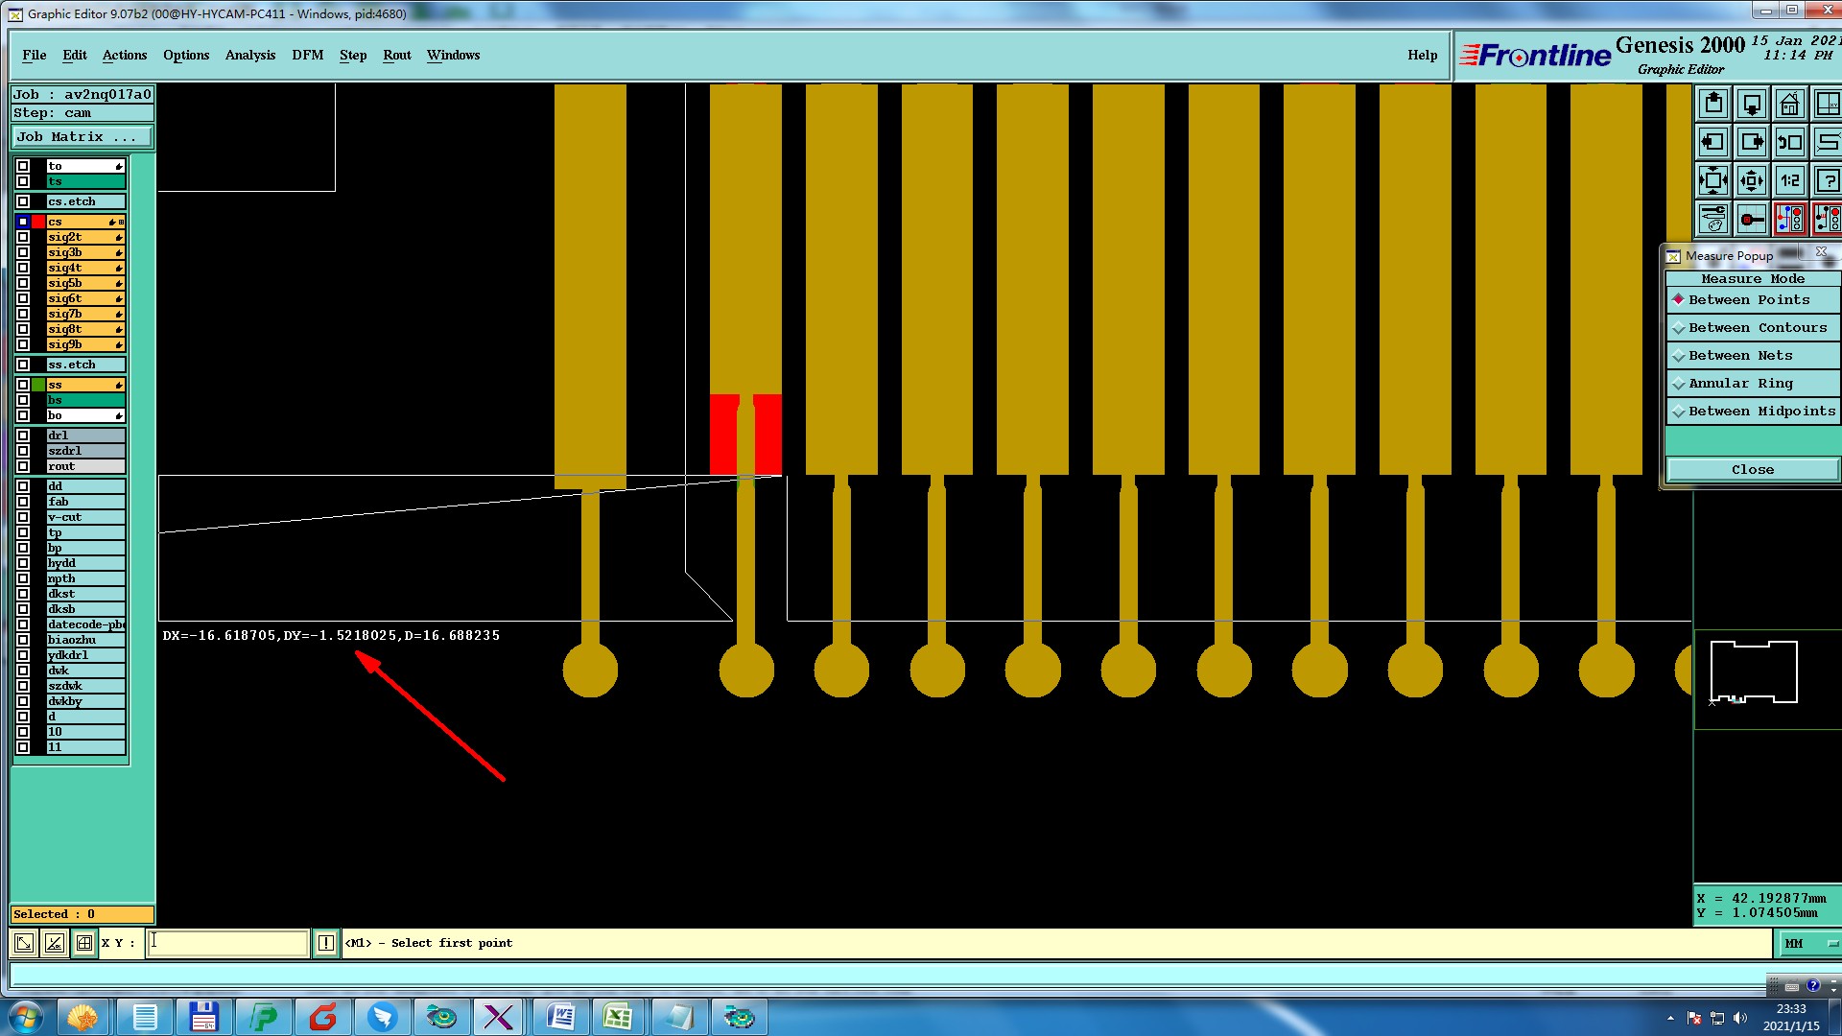Click the Home view icon

[x=1789, y=104]
